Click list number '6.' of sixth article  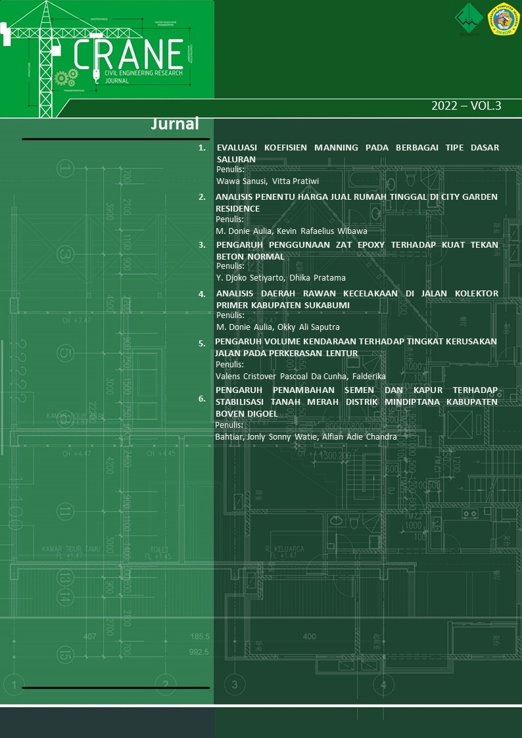coord(202,399)
